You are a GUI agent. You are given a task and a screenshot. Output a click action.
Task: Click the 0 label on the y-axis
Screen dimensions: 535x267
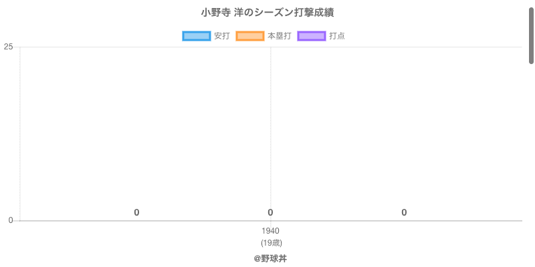click(10, 220)
